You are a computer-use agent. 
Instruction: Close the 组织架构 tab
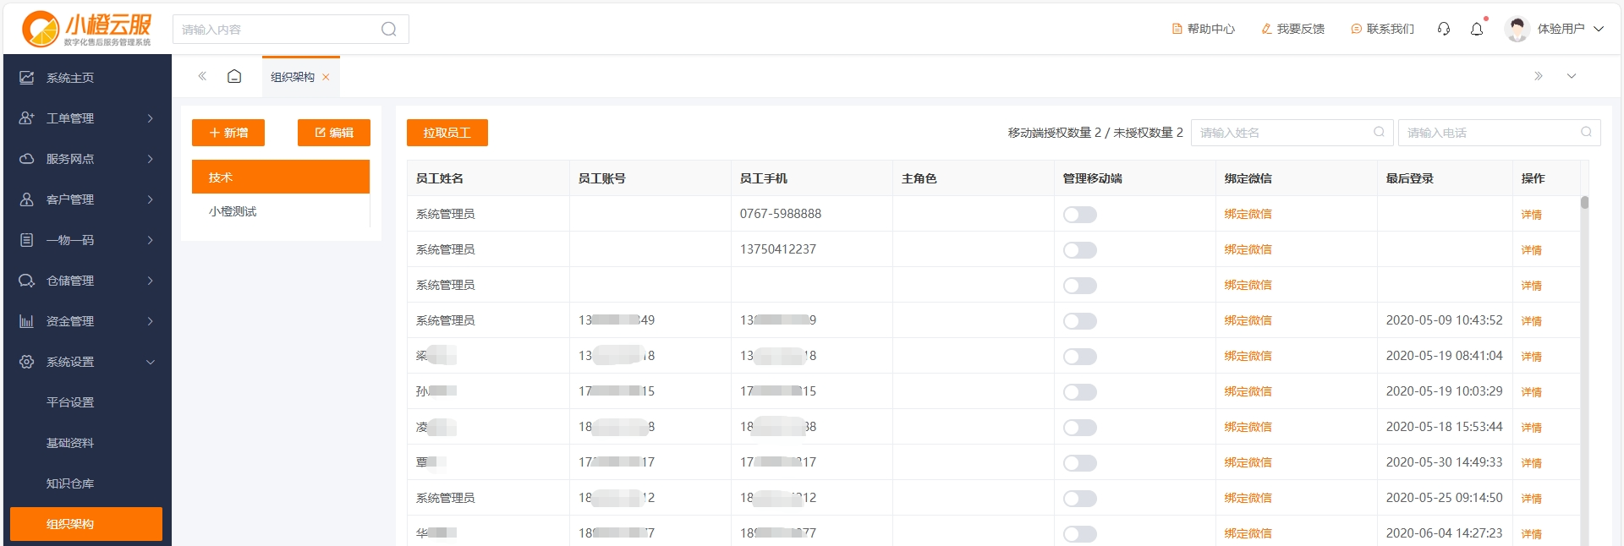click(x=326, y=77)
